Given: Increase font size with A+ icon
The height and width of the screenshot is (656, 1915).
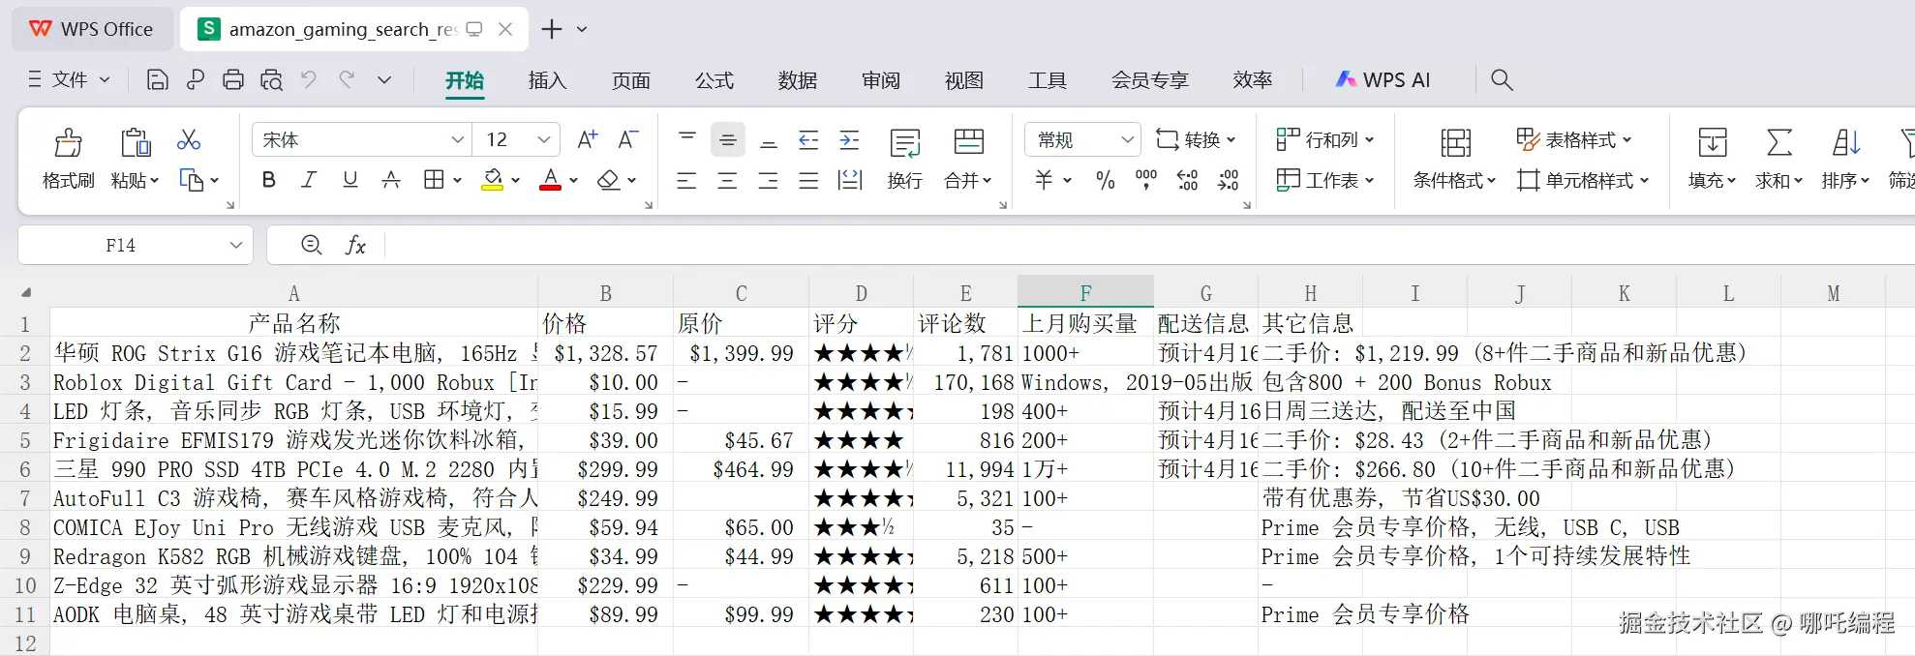Looking at the screenshot, I should [x=587, y=140].
